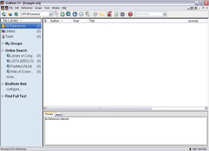Click the Return to Word processor icon
Image resolution: width=209 pixels, height=151 pixels.
click(x=122, y=14)
